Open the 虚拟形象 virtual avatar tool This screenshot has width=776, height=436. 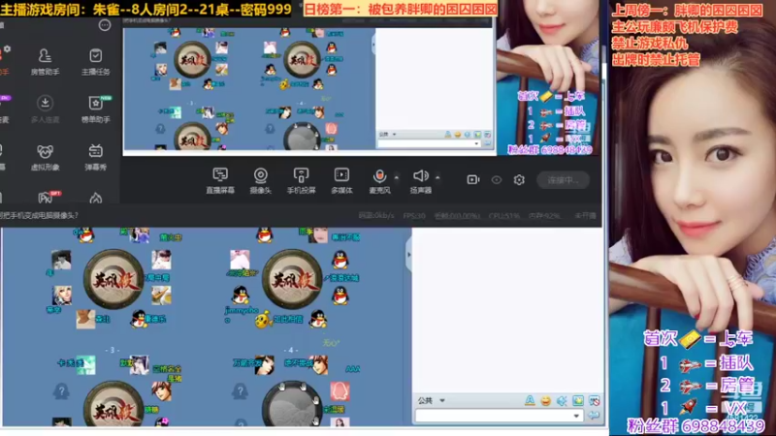click(x=45, y=157)
